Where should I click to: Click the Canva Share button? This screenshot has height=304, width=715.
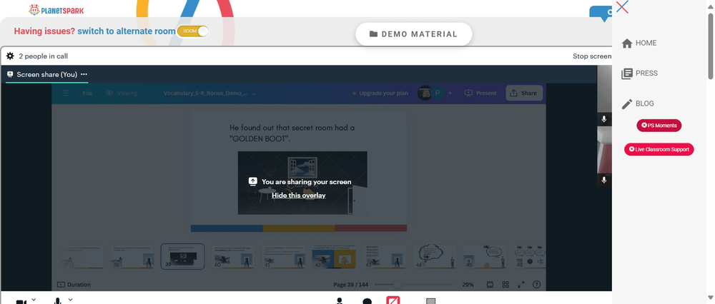click(x=524, y=93)
